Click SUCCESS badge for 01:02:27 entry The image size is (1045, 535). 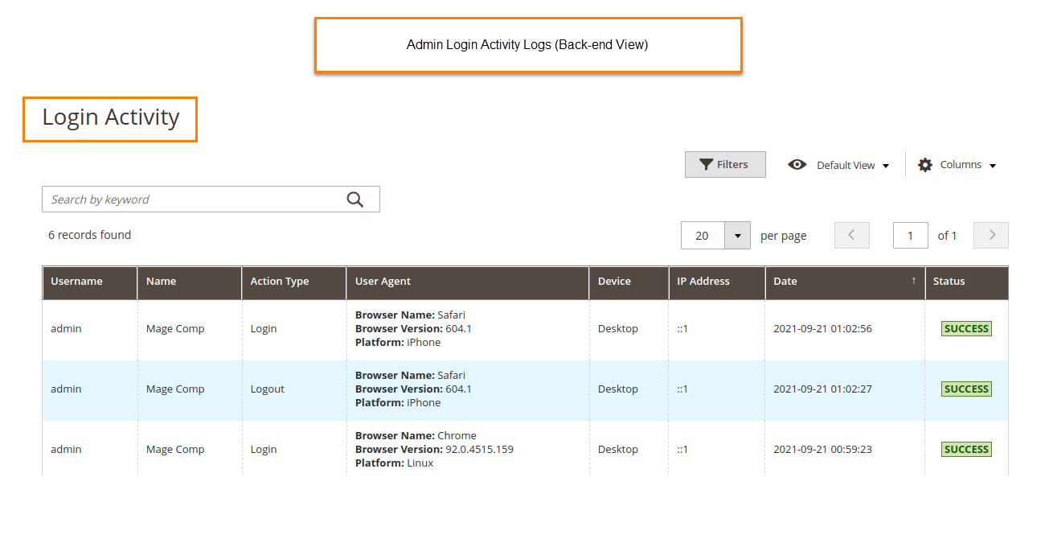coord(966,389)
